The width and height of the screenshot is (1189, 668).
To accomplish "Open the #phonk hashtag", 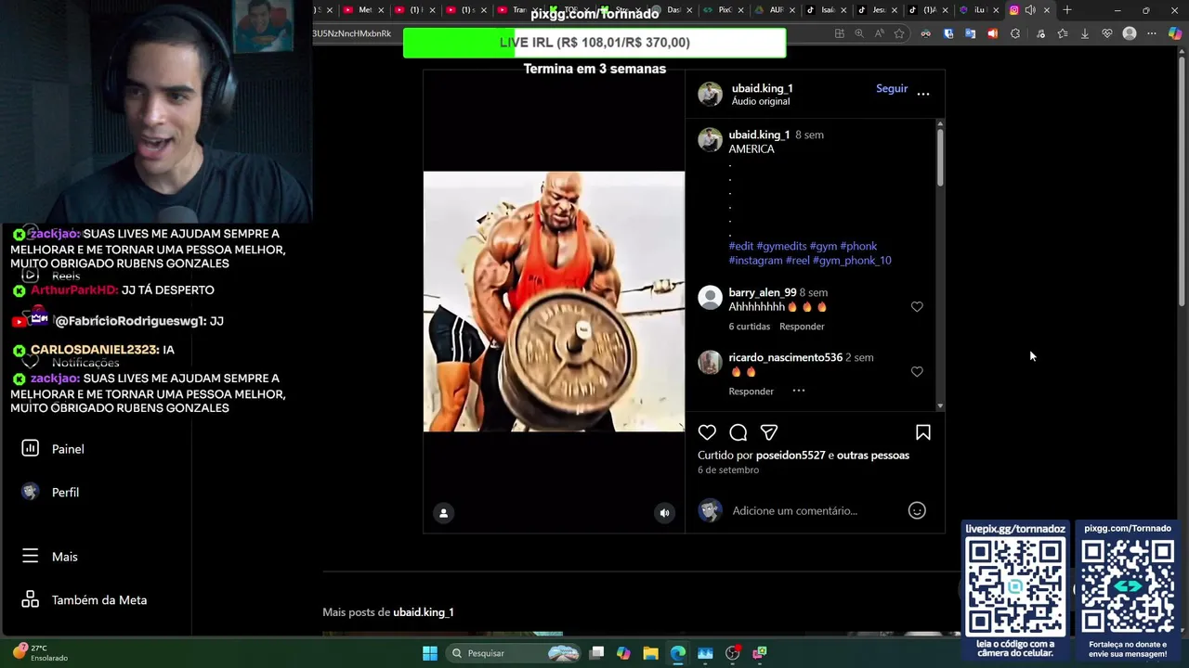I will coord(858,246).
